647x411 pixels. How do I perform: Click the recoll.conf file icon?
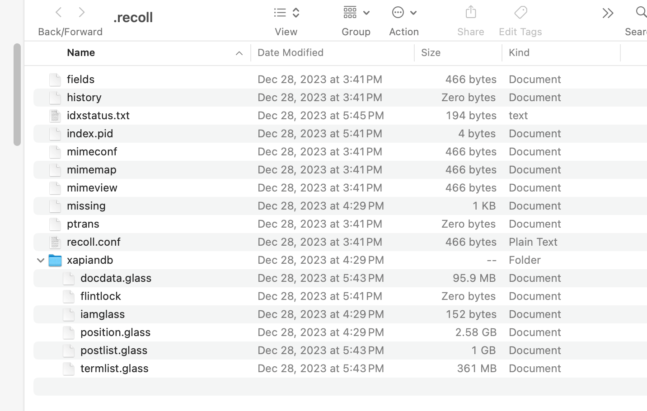pyautogui.click(x=55, y=242)
